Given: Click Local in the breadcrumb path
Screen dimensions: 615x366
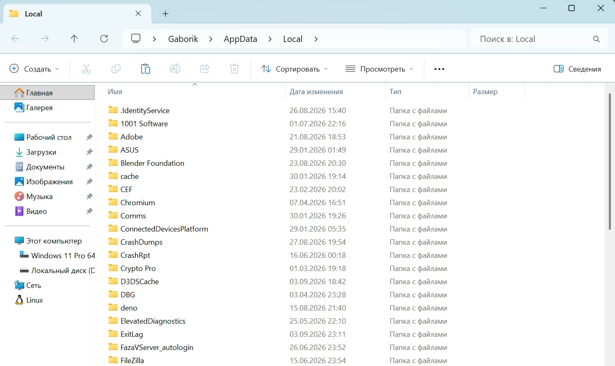Looking at the screenshot, I should [x=292, y=39].
